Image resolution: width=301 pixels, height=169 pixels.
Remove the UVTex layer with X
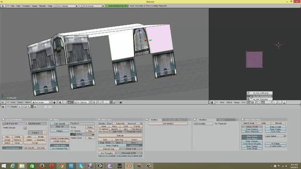click(x=93, y=135)
